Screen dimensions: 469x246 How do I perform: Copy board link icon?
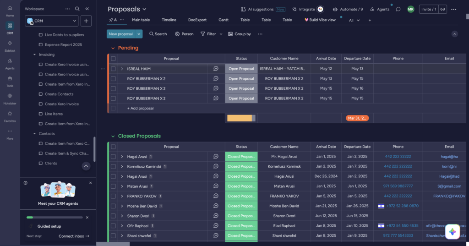click(443, 9)
